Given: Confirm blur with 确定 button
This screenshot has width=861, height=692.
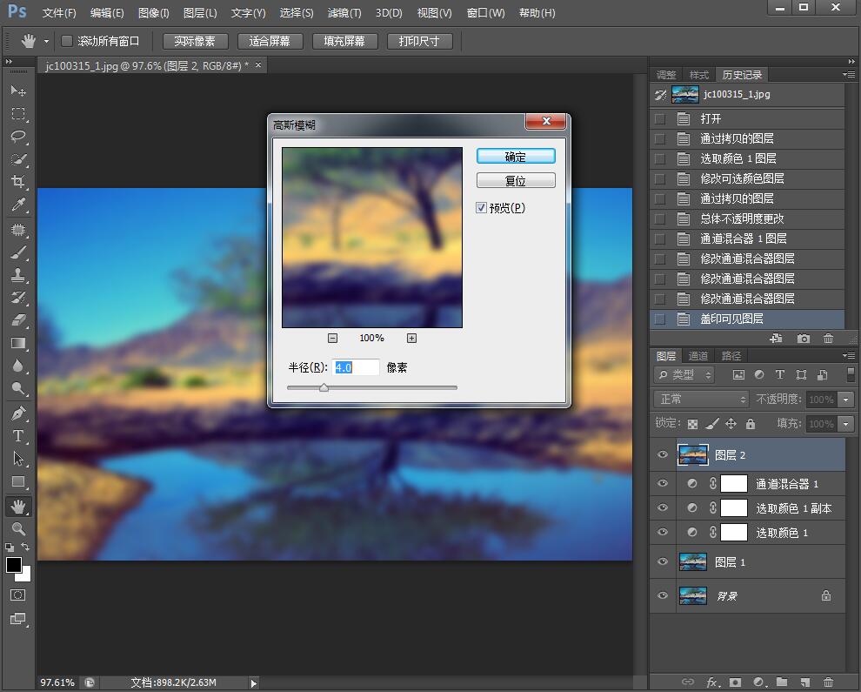Looking at the screenshot, I should click(516, 157).
